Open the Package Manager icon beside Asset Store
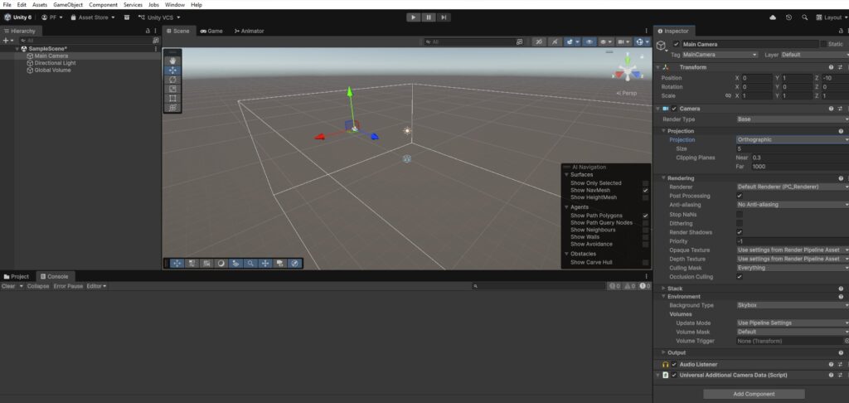The height and width of the screenshot is (403, 849). [127, 17]
